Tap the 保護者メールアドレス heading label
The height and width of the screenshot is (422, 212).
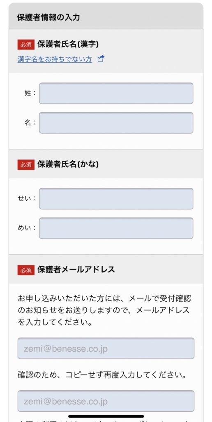(x=76, y=270)
